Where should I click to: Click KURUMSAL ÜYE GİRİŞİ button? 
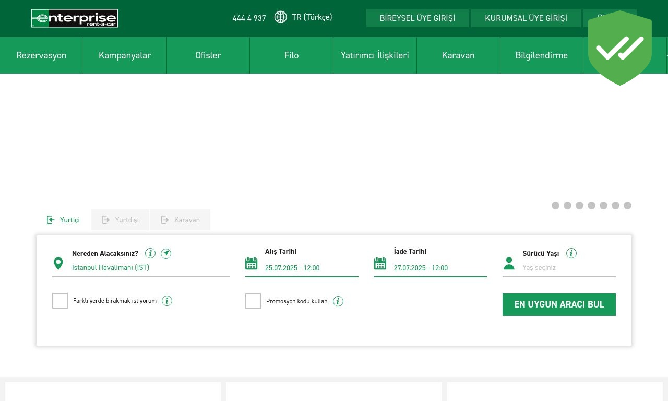[x=526, y=18]
